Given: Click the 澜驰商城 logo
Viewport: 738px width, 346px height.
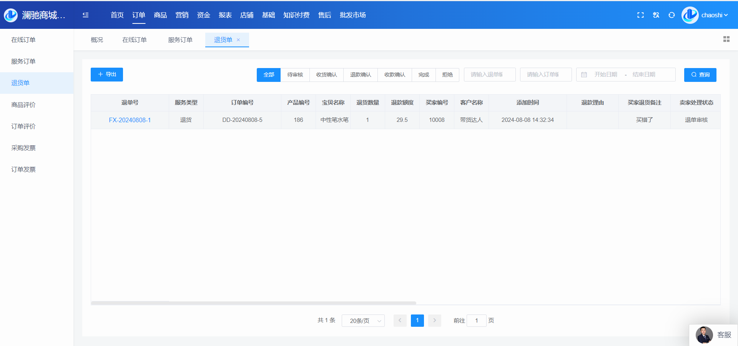Looking at the screenshot, I should coord(11,15).
